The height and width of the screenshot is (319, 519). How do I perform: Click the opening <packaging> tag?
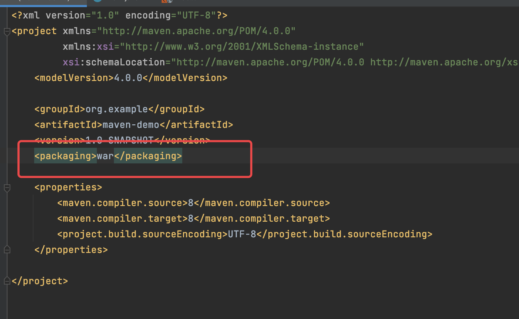(65, 156)
